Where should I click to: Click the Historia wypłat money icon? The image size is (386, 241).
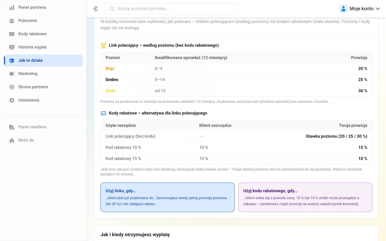tap(12, 47)
